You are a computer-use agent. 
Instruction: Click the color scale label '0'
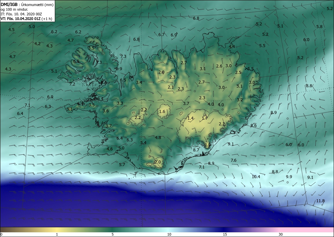pyautogui.click(x=1, y=235)
